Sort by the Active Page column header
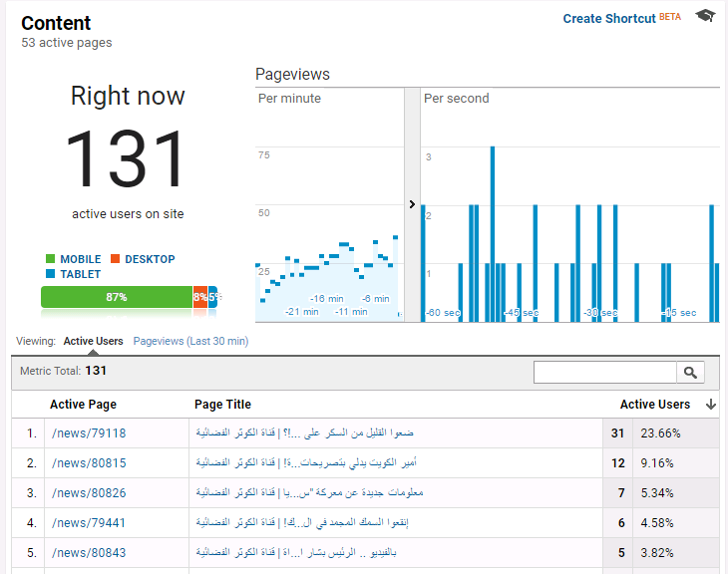Viewport: 728px width, 574px height. click(83, 405)
